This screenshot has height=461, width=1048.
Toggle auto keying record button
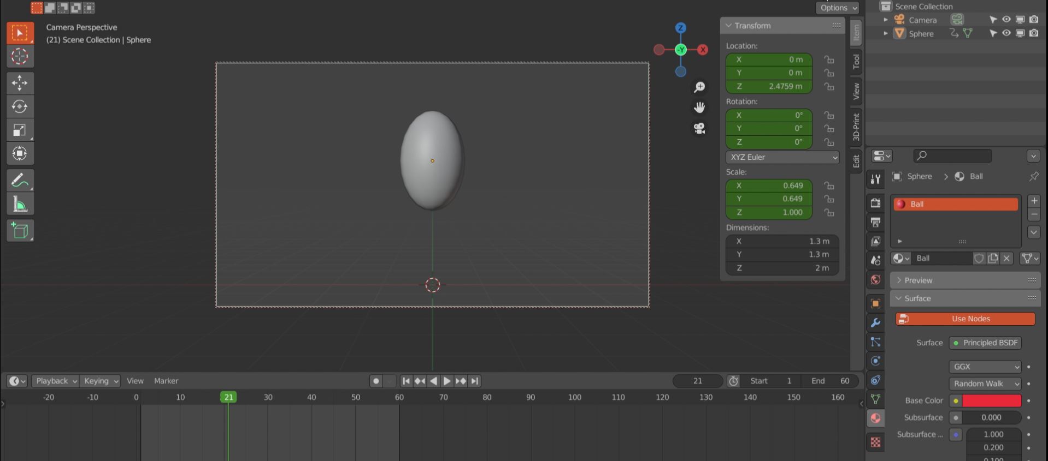[x=376, y=381]
